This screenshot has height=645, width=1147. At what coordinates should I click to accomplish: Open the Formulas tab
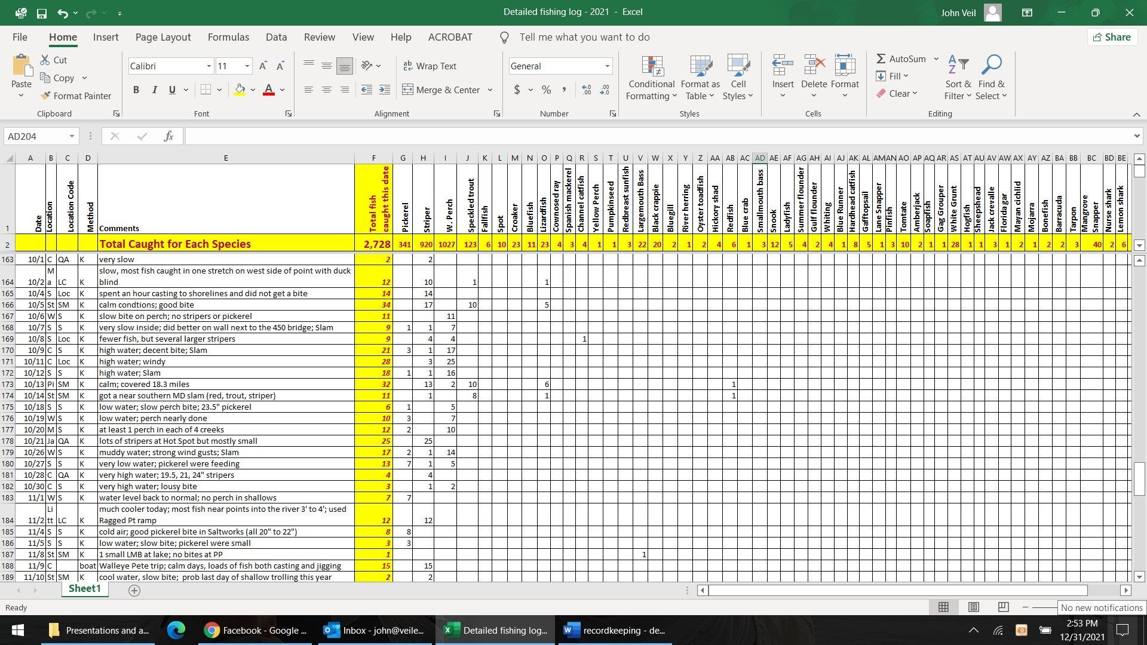coord(228,37)
